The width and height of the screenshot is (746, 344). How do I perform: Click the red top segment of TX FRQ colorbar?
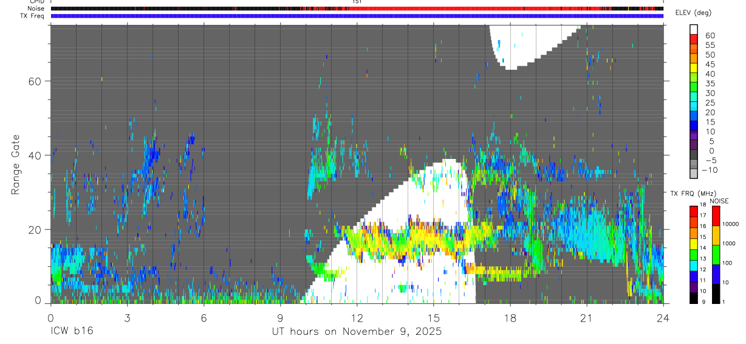[x=694, y=212]
